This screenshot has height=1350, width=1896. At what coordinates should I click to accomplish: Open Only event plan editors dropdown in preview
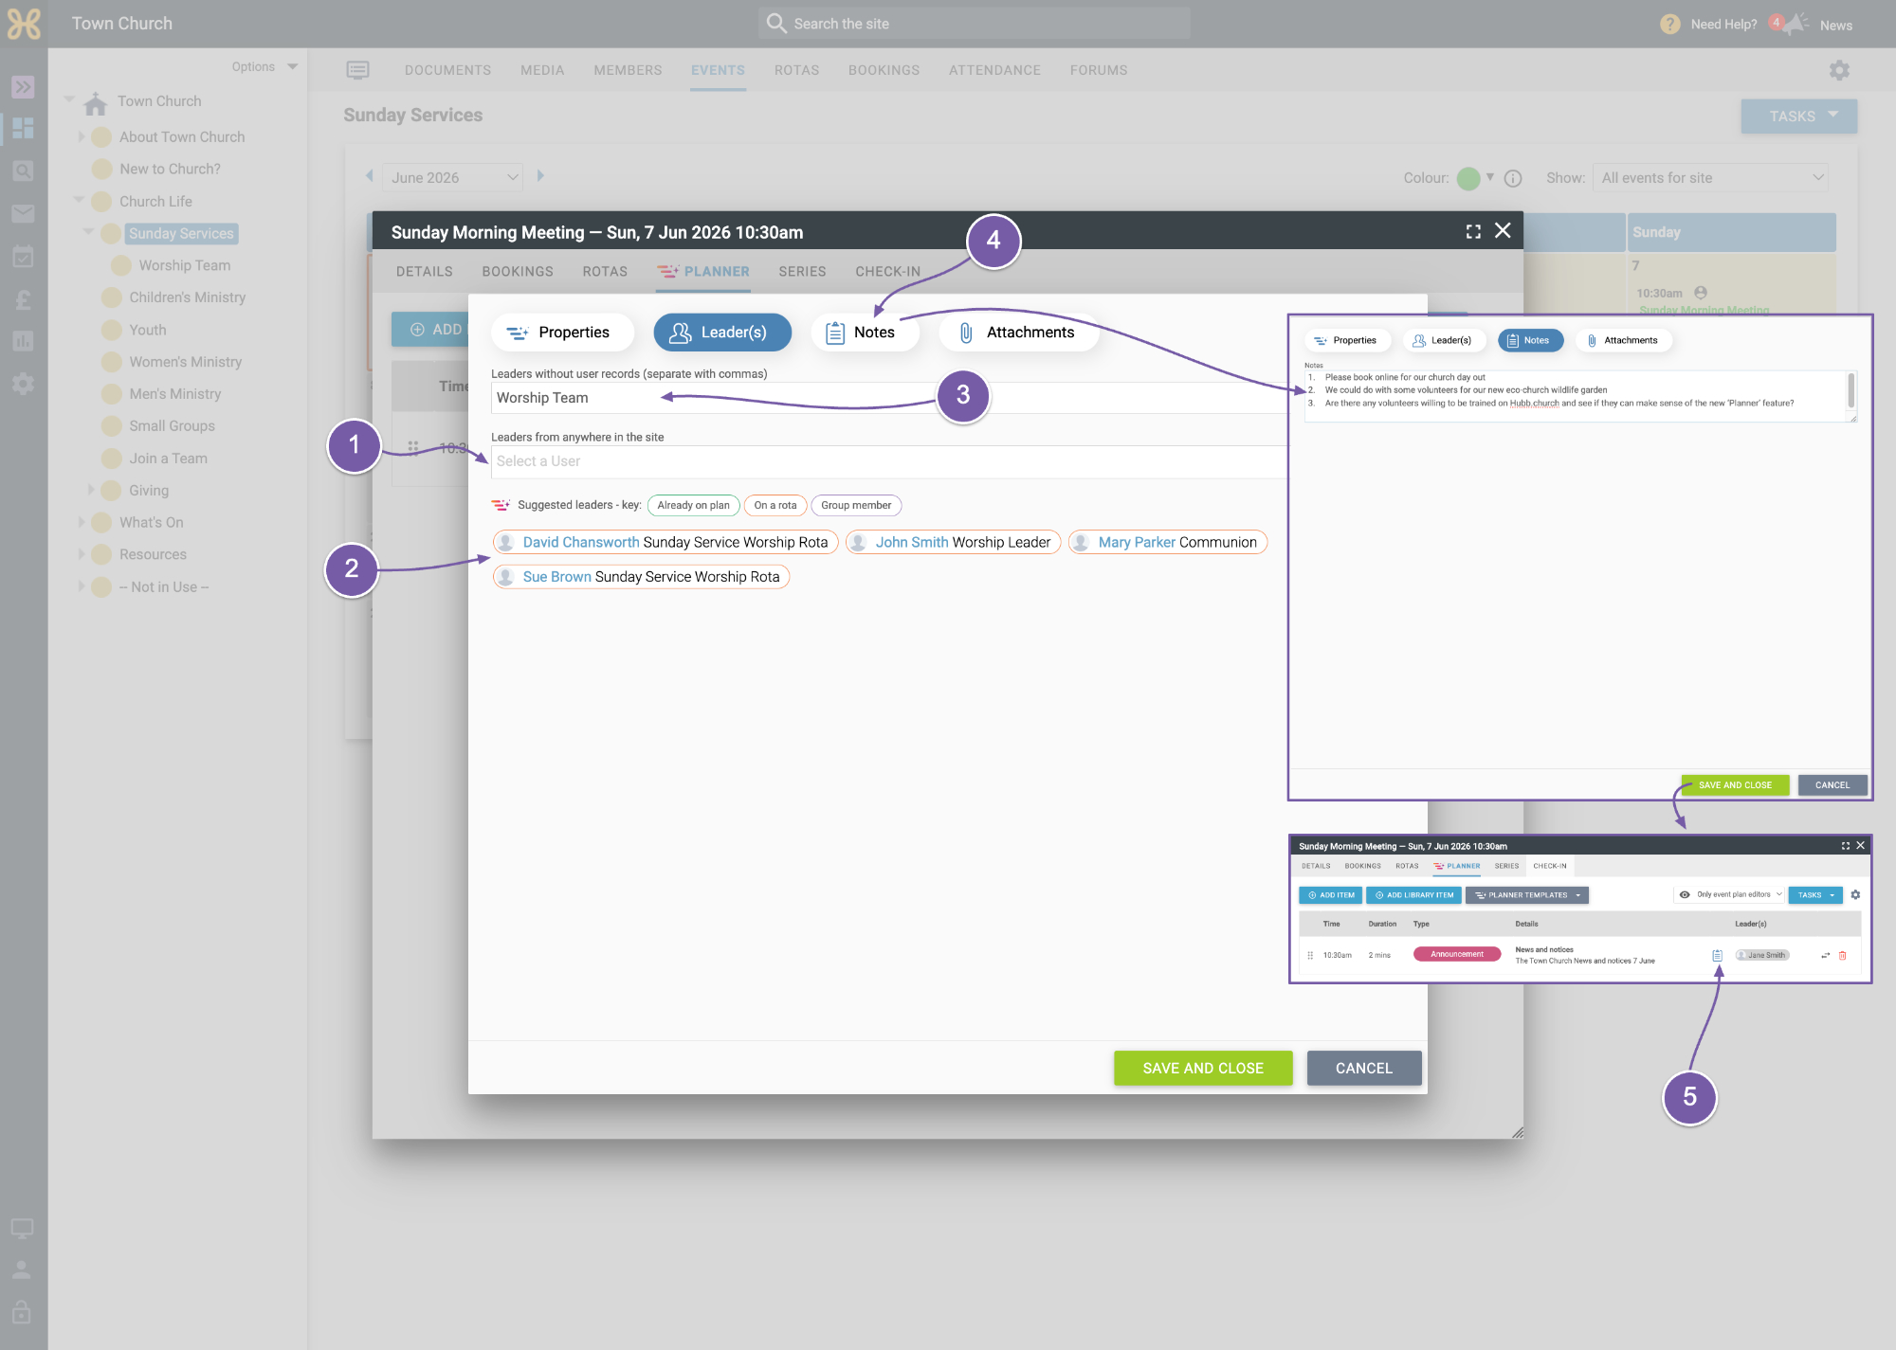click(x=1730, y=894)
